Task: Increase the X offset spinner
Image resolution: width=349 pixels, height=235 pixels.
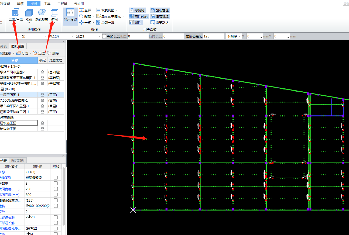Action: [x=261, y=35]
